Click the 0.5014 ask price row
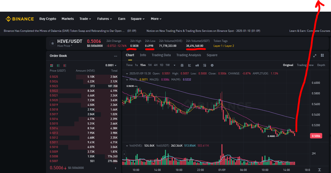Screen dimensions: 331x173 click(x=84, y=128)
